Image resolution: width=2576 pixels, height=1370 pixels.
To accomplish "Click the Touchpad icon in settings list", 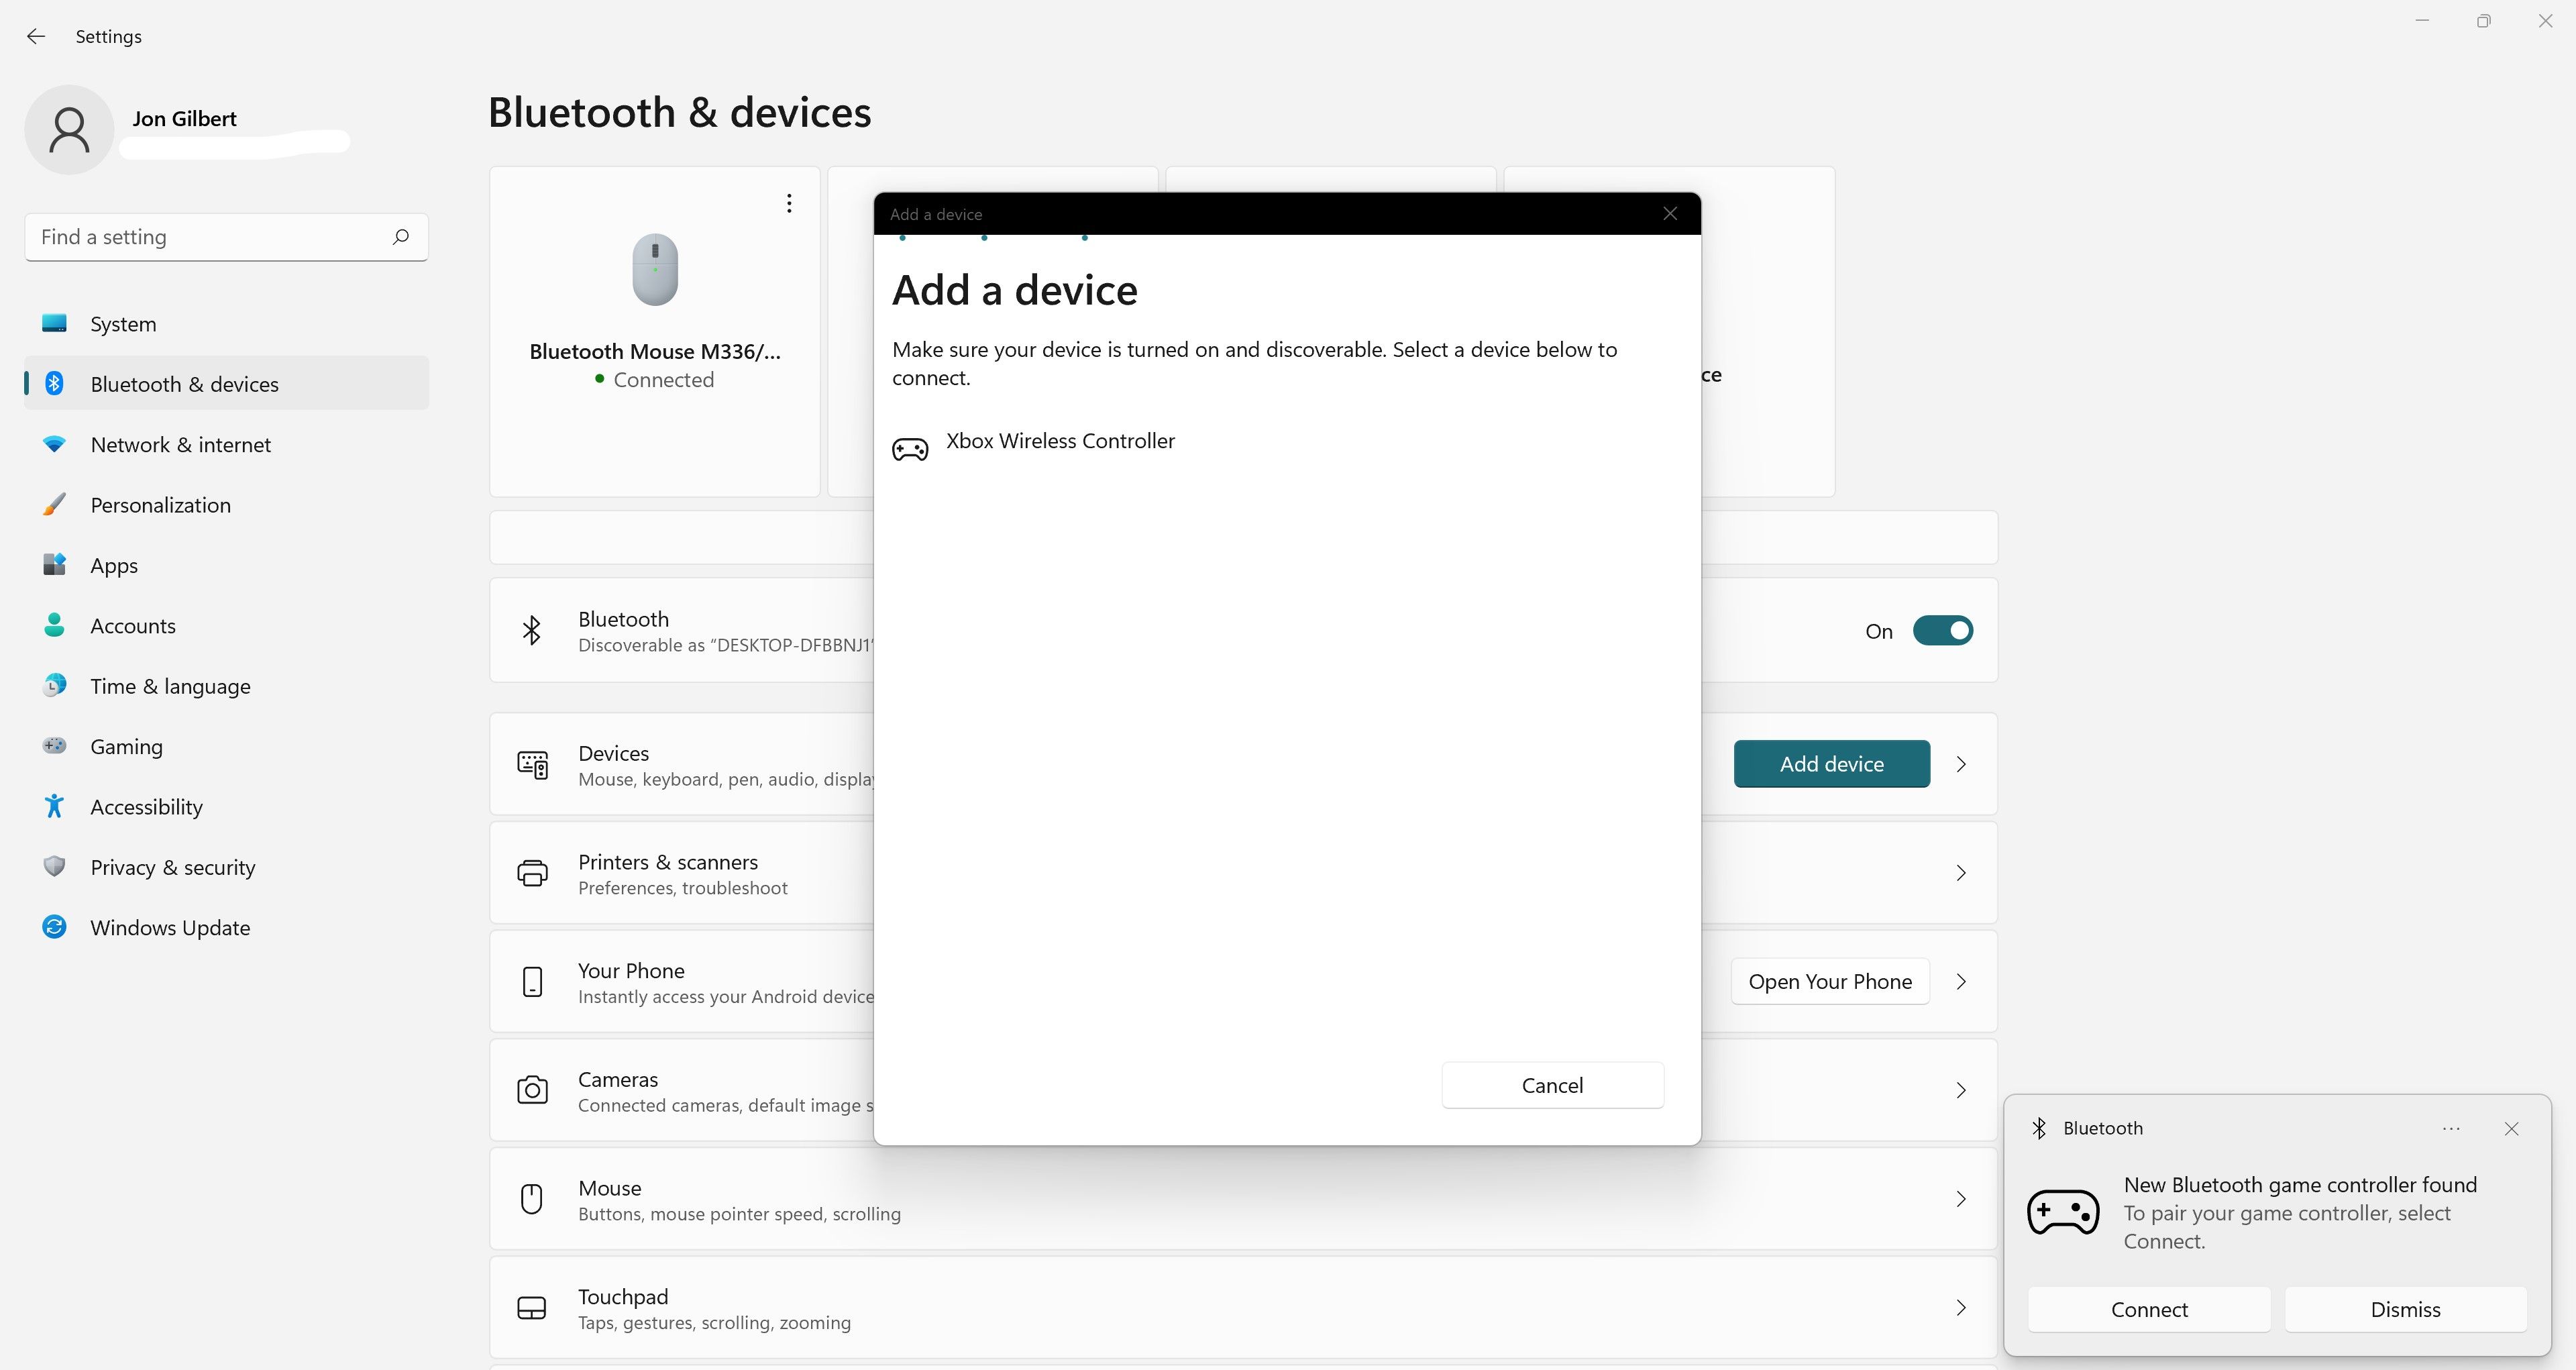I will pos(532,1308).
